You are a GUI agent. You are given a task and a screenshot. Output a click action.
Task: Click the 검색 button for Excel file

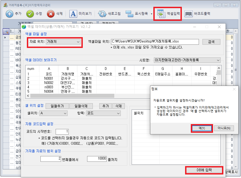pyautogui.click(x=211, y=42)
